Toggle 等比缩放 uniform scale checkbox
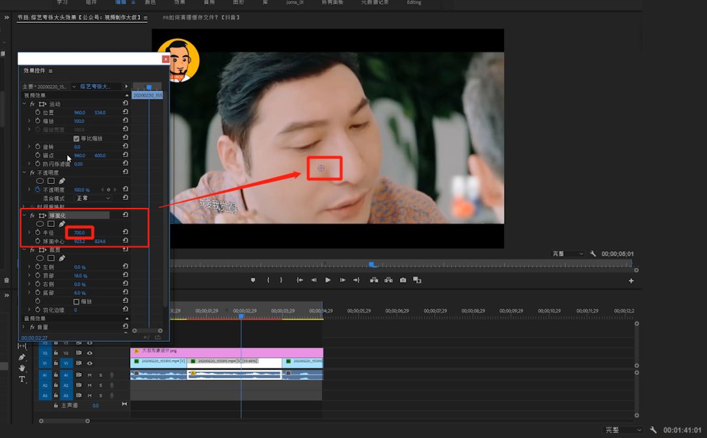Screen dimensions: 707x438 click(76, 138)
